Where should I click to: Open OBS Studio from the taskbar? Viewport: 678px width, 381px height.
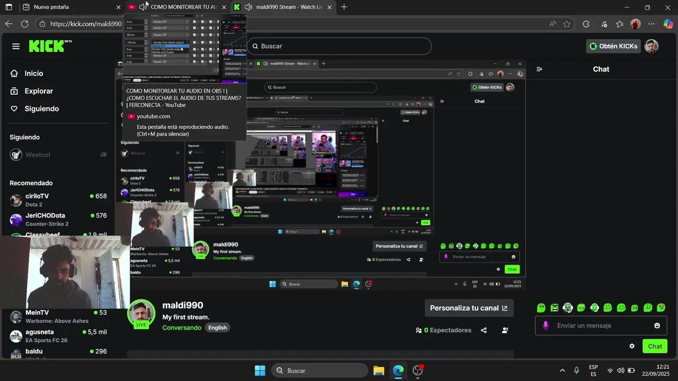[x=418, y=370]
